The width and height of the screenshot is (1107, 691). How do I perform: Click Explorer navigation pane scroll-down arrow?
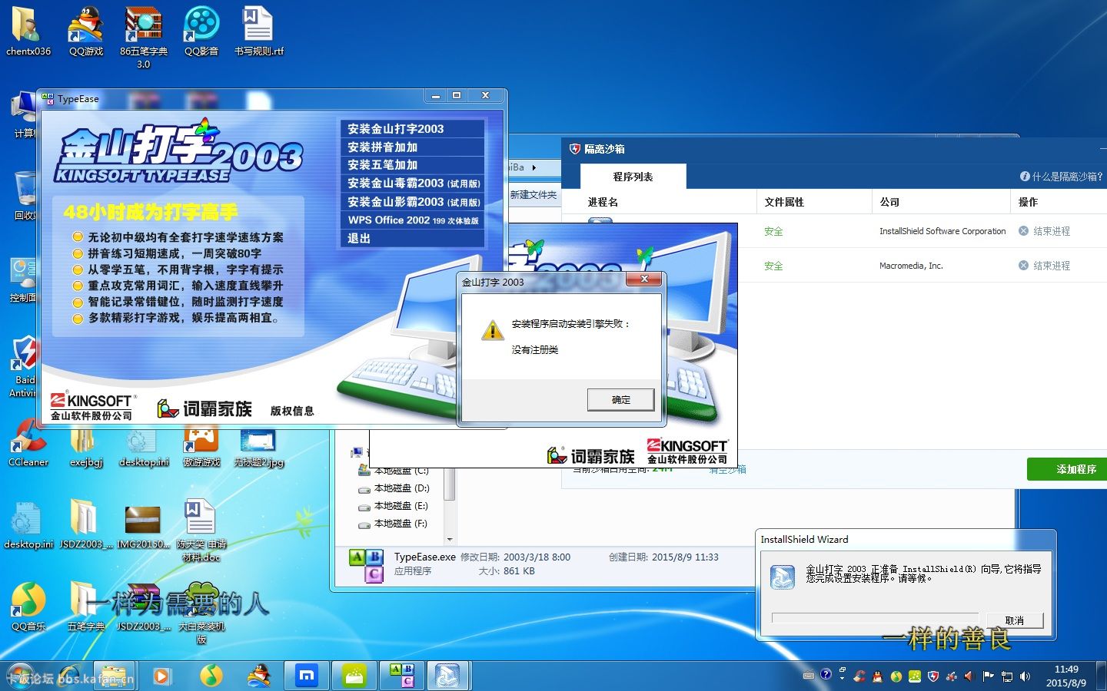point(450,539)
